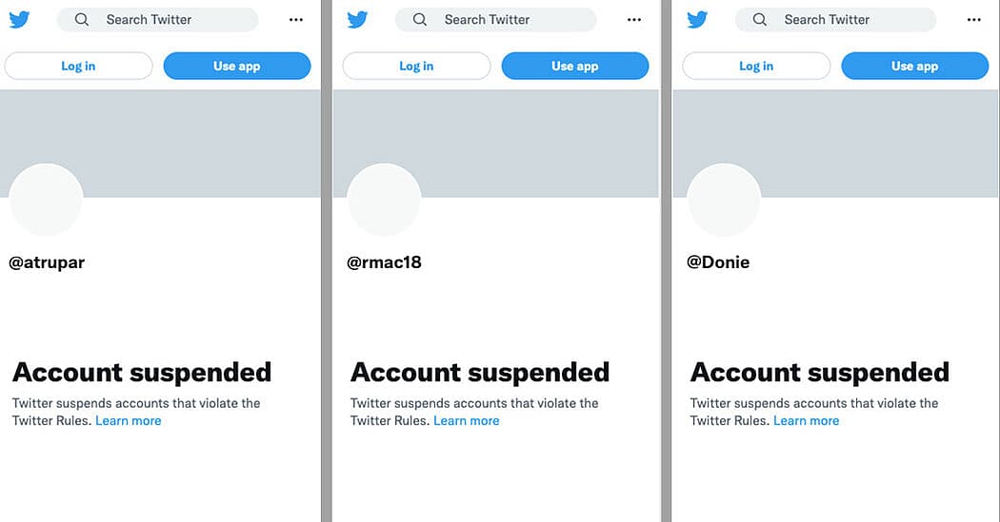
Task: Click Use app on the @rmac18 page
Action: [x=575, y=66]
